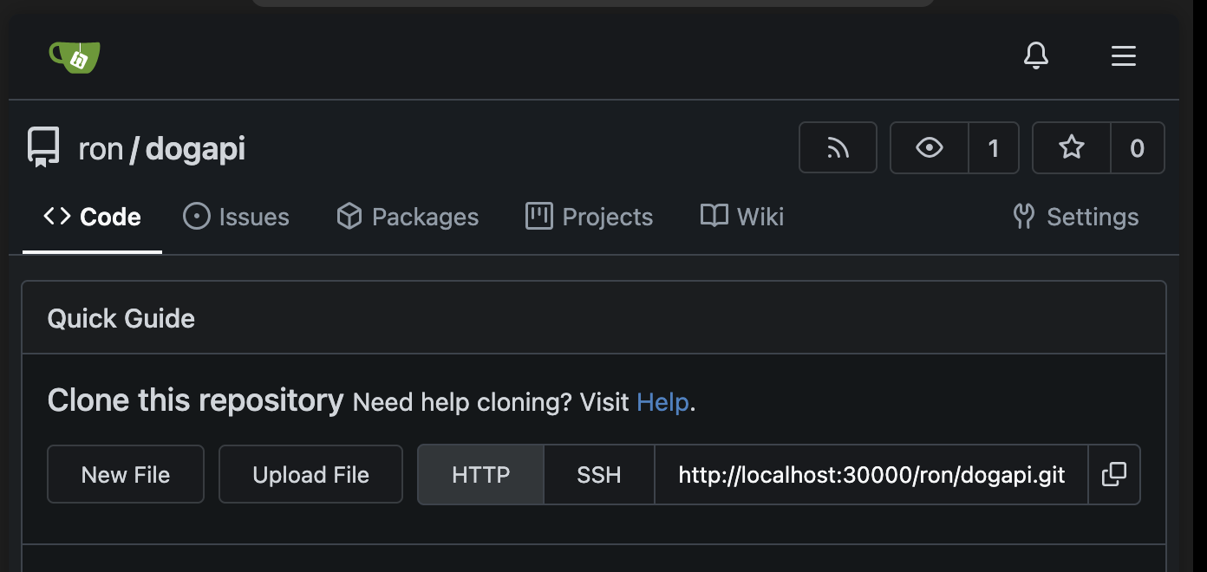Image resolution: width=1207 pixels, height=572 pixels.
Task: Open notifications bell
Action: coord(1036,56)
